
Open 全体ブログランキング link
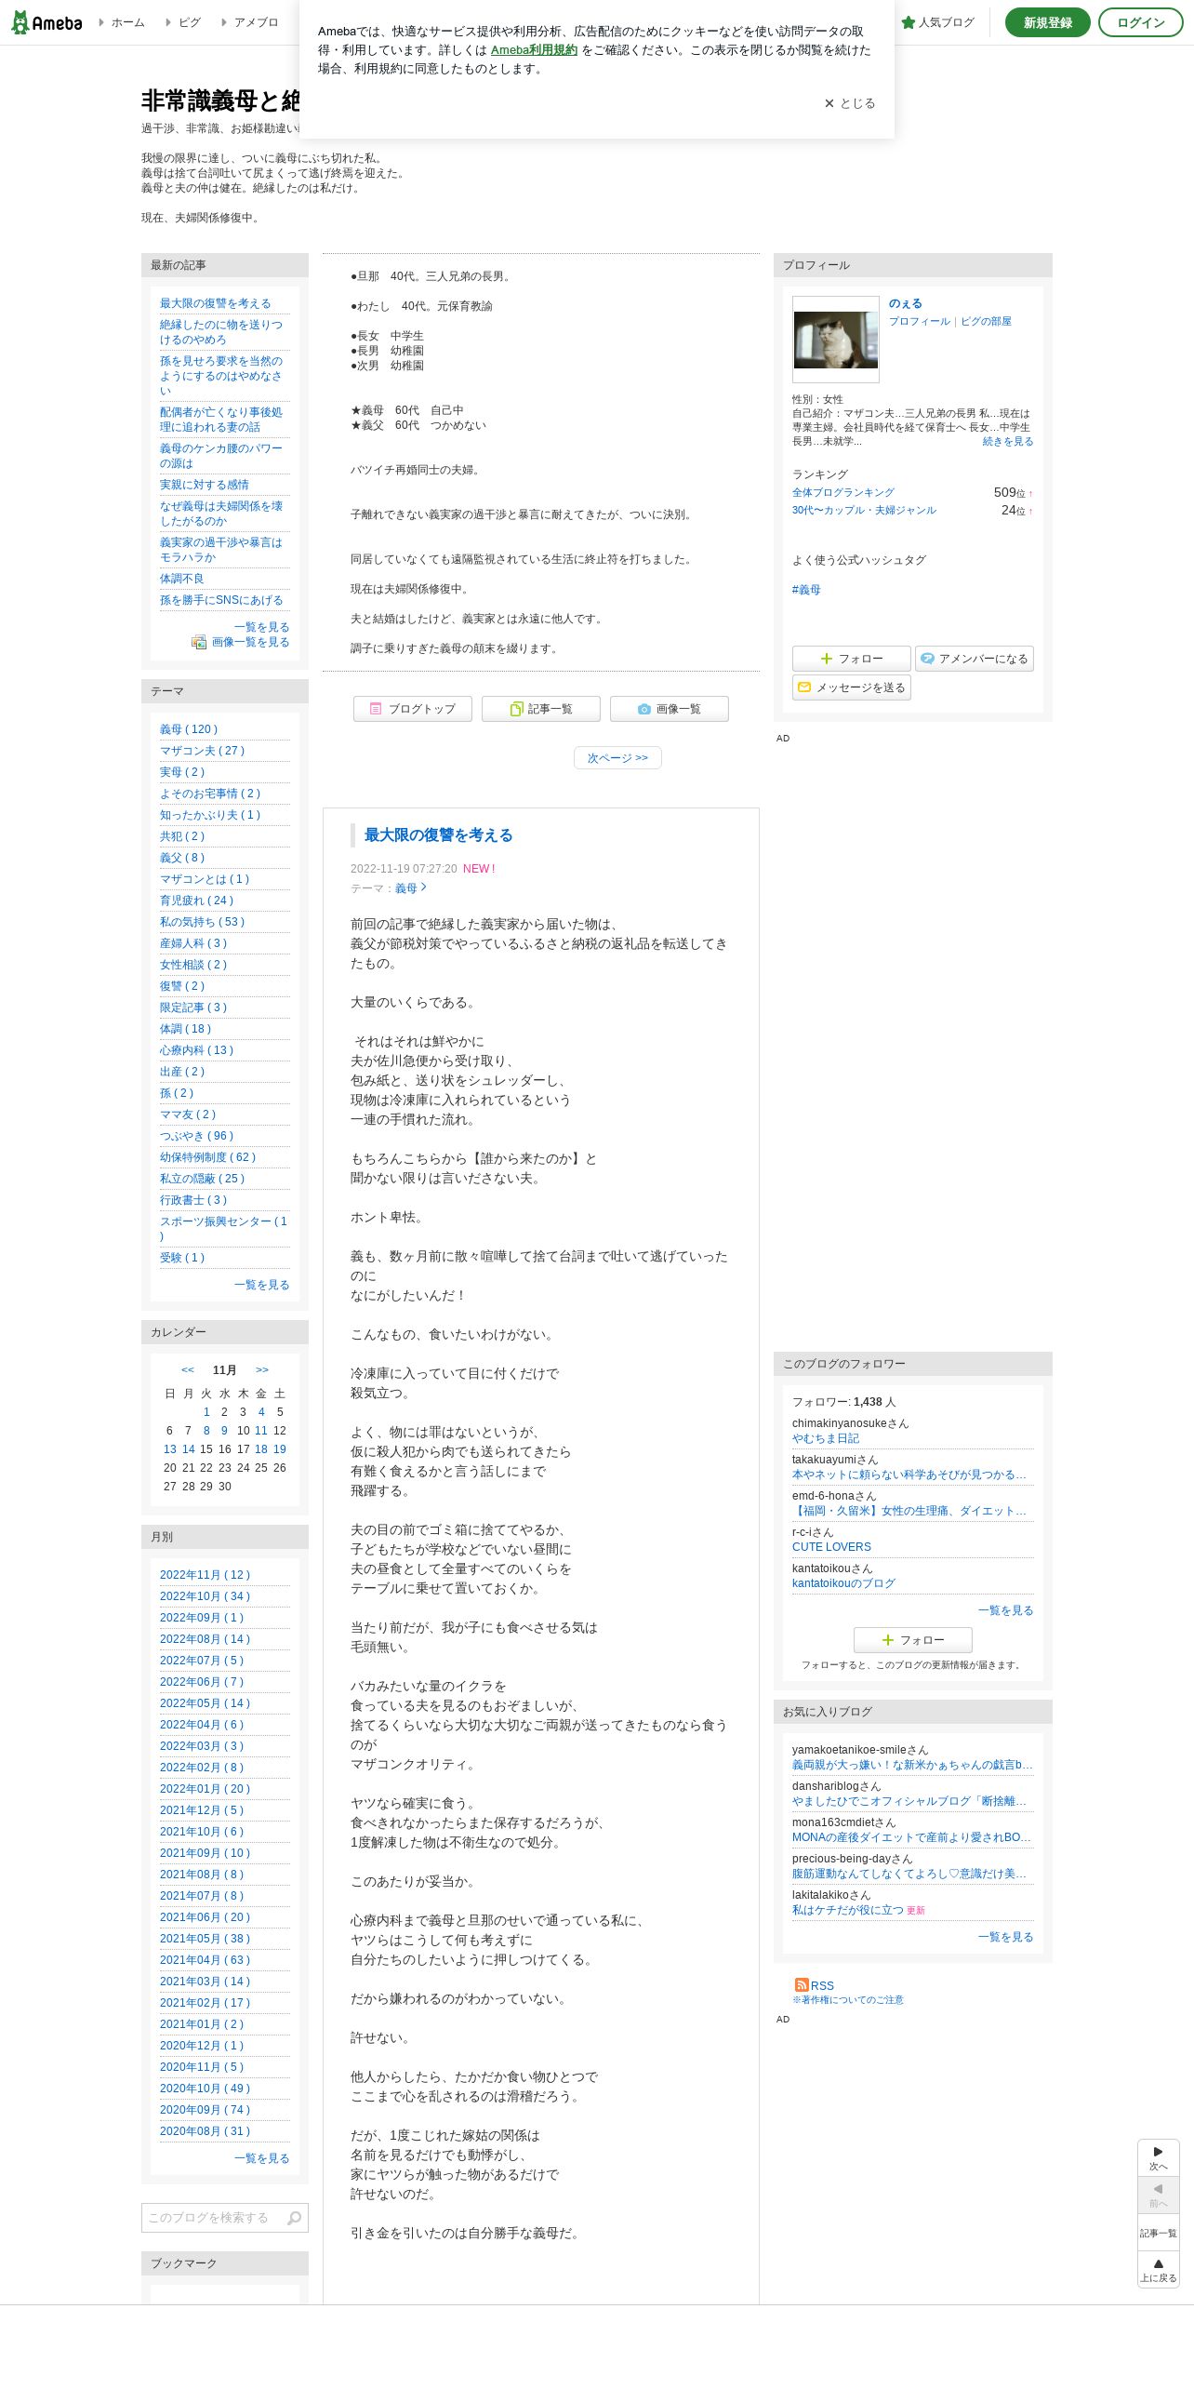click(843, 492)
